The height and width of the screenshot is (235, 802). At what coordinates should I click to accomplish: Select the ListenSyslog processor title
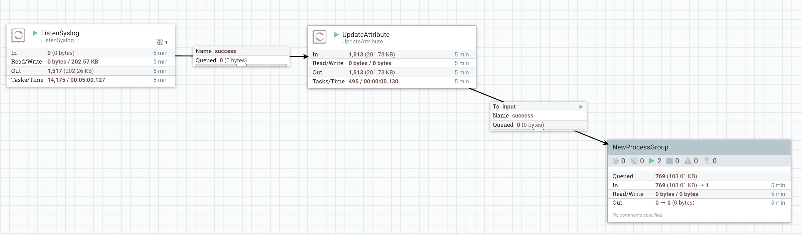pos(60,33)
